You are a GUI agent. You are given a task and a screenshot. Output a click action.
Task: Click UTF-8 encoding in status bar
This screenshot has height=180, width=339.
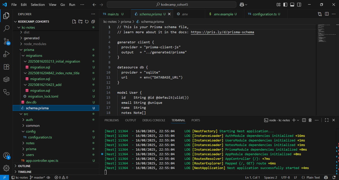coord(285,177)
